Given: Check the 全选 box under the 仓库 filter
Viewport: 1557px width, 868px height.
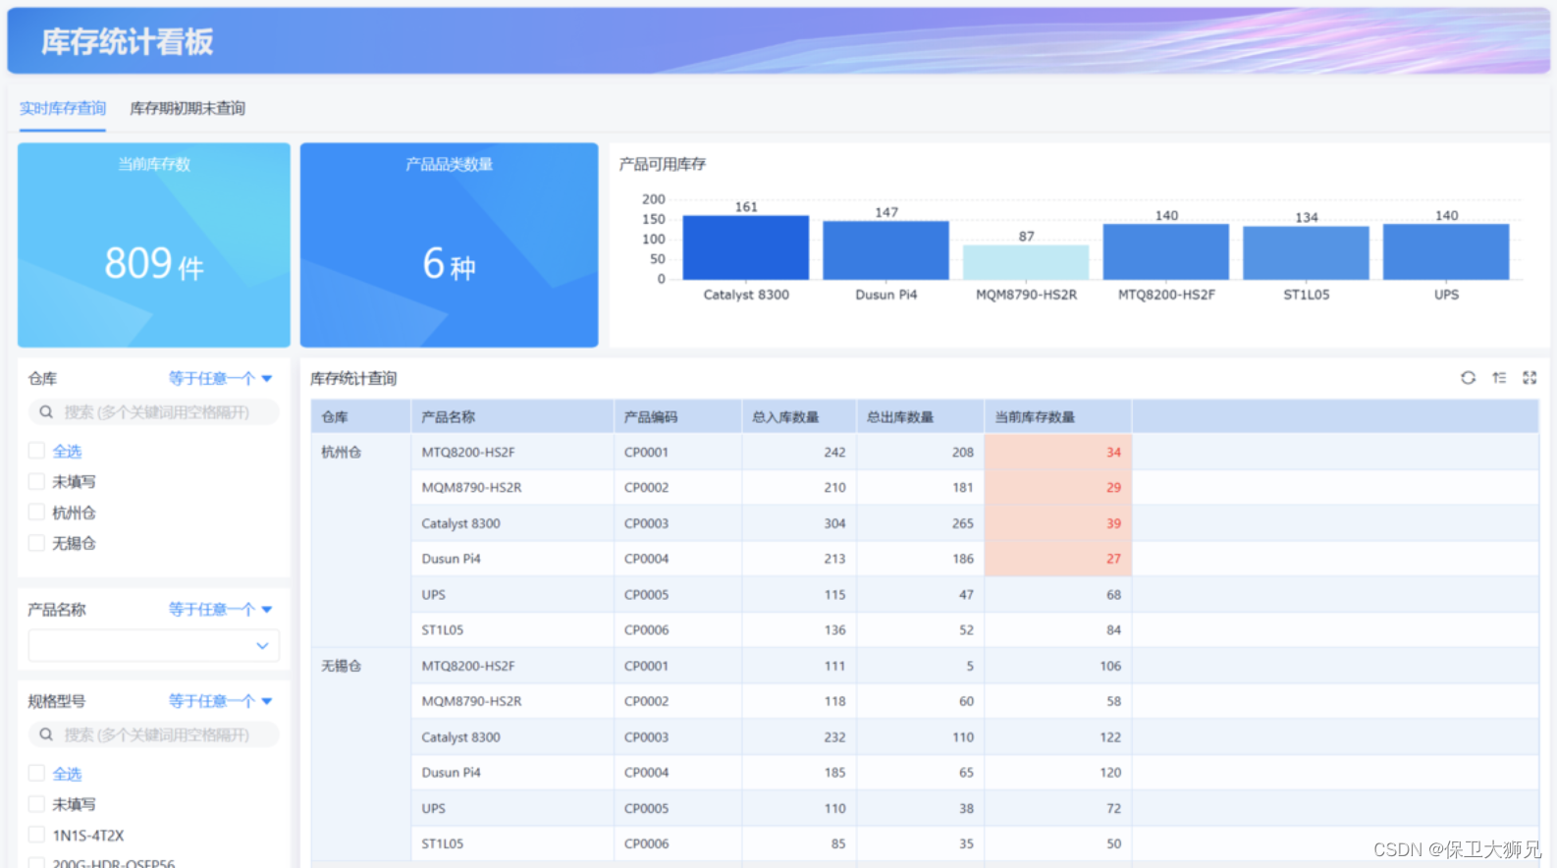Looking at the screenshot, I should [36, 451].
